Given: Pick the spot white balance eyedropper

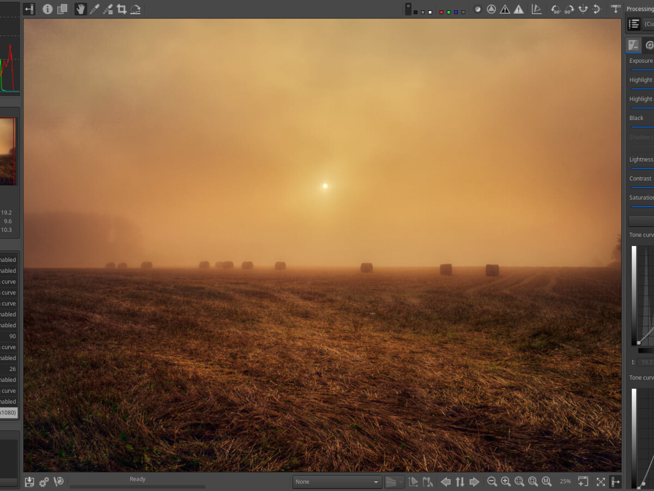Looking at the screenshot, I should pyautogui.click(x=94, y=9).
